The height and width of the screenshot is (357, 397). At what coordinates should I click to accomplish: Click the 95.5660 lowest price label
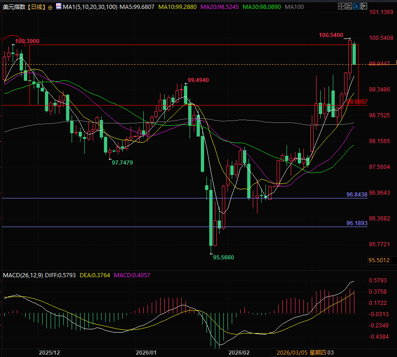tap(223, 258)
